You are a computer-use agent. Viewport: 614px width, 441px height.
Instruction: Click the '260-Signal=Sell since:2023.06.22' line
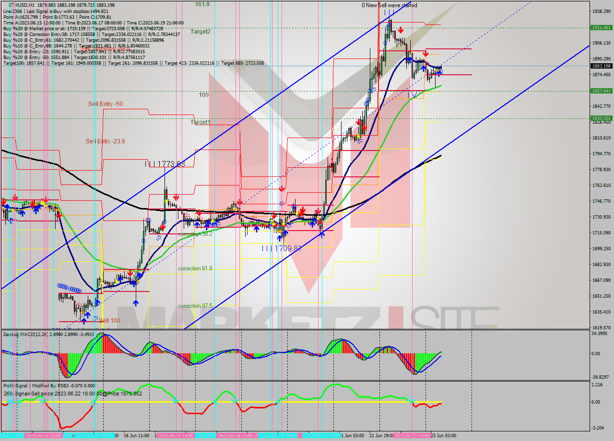tap(72, 394)
